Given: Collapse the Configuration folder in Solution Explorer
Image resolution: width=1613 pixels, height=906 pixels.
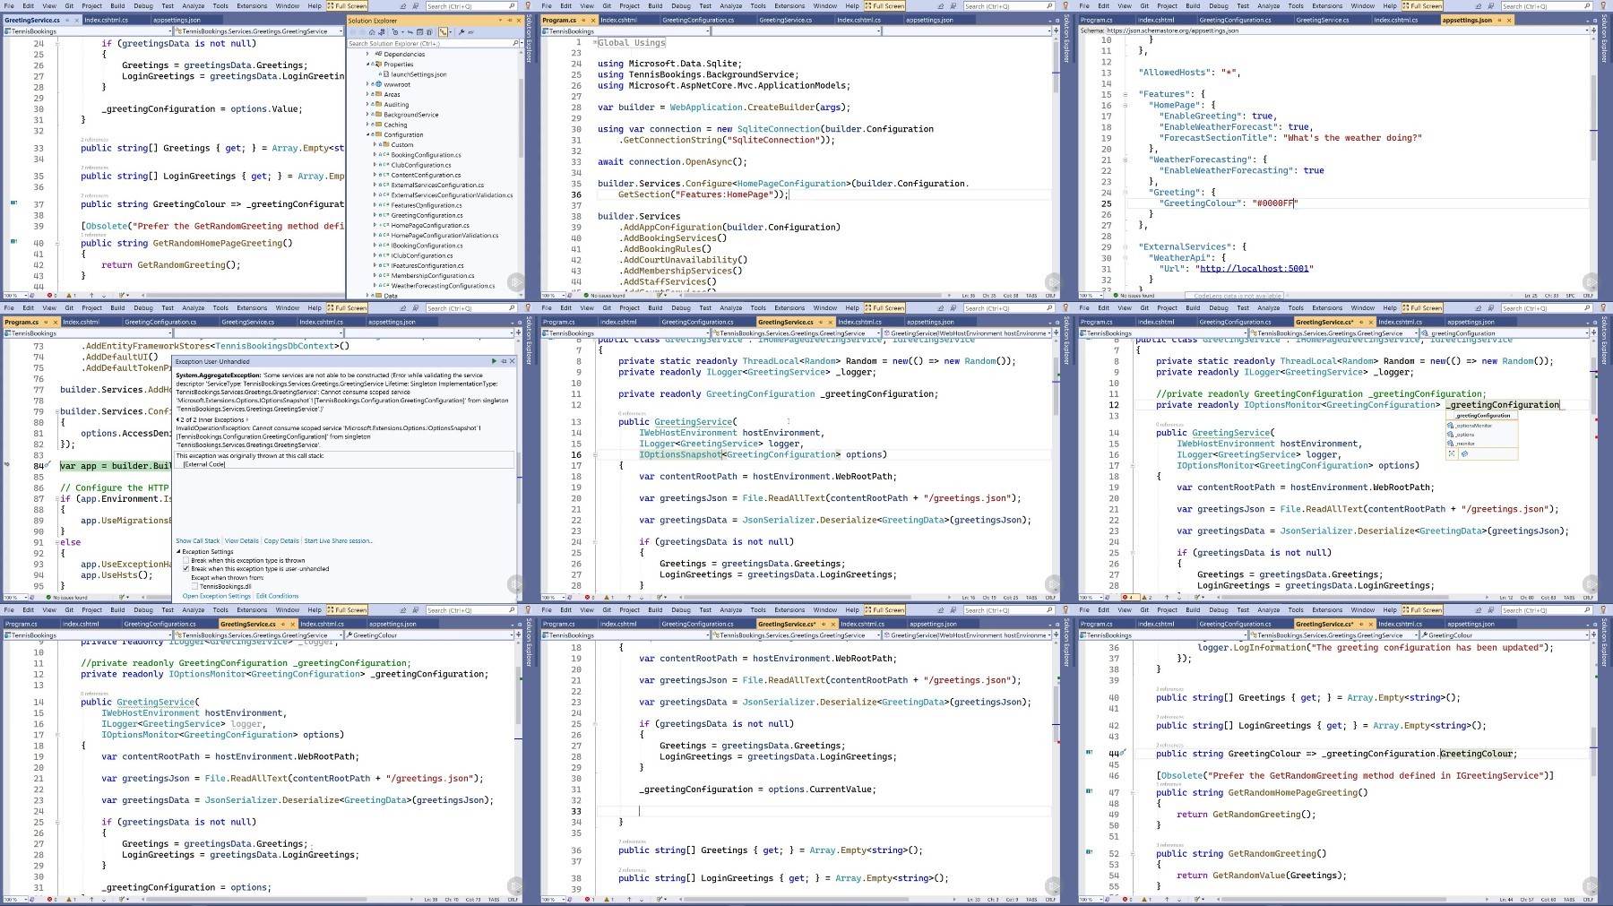Looking at the screenshot, I should pos(367,134).
